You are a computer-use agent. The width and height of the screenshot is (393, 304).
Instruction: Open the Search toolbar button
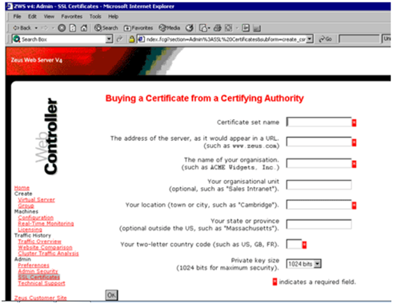point(106,28)
